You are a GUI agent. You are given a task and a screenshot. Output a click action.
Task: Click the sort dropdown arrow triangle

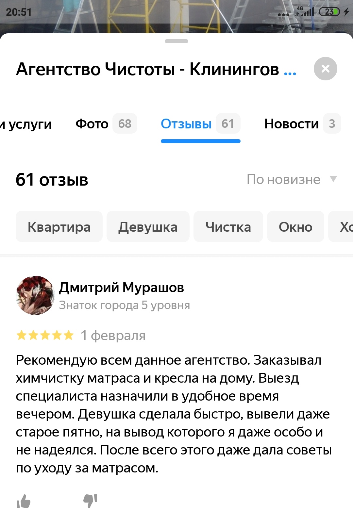click(x=333, y=179)
